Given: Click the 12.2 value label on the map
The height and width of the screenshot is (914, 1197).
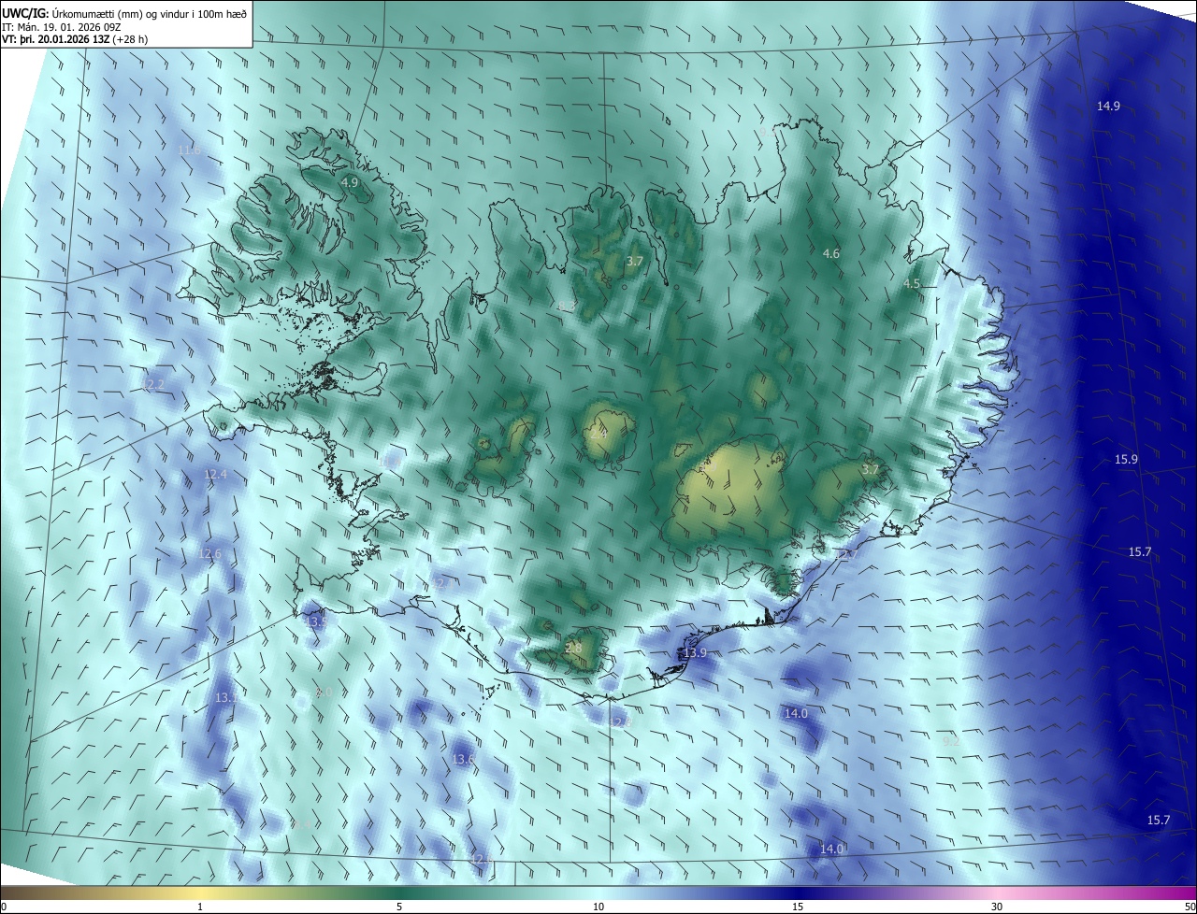Looking at the screenshot, I should pyautogui.click(x=153, y=385).
